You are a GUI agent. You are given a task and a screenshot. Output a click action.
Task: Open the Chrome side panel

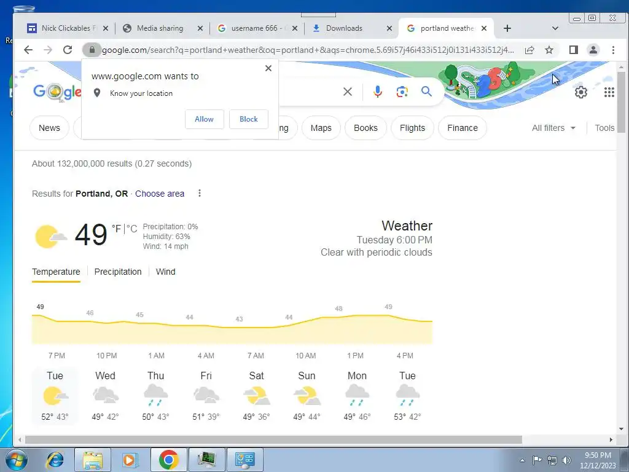click(x=574, y=50)
